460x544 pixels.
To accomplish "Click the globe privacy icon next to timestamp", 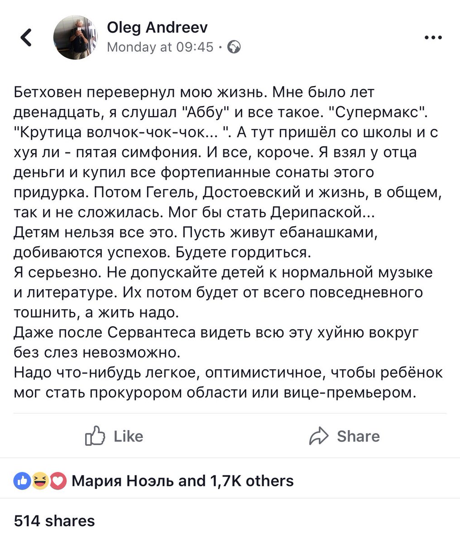I will coord(234,47).
